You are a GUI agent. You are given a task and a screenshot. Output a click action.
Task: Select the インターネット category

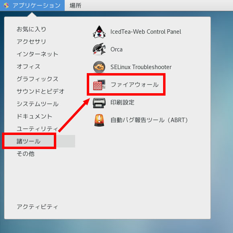(37, 54)
